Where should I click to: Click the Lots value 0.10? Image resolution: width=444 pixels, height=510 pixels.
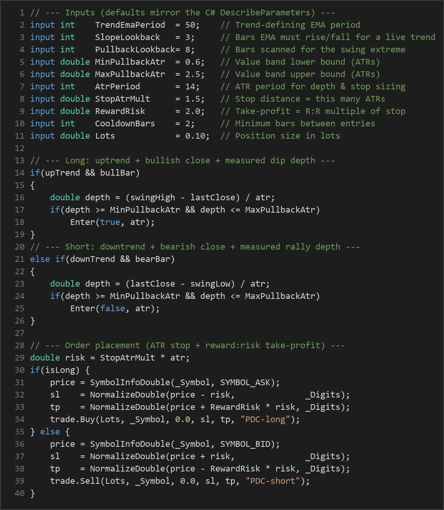point(195,136)
